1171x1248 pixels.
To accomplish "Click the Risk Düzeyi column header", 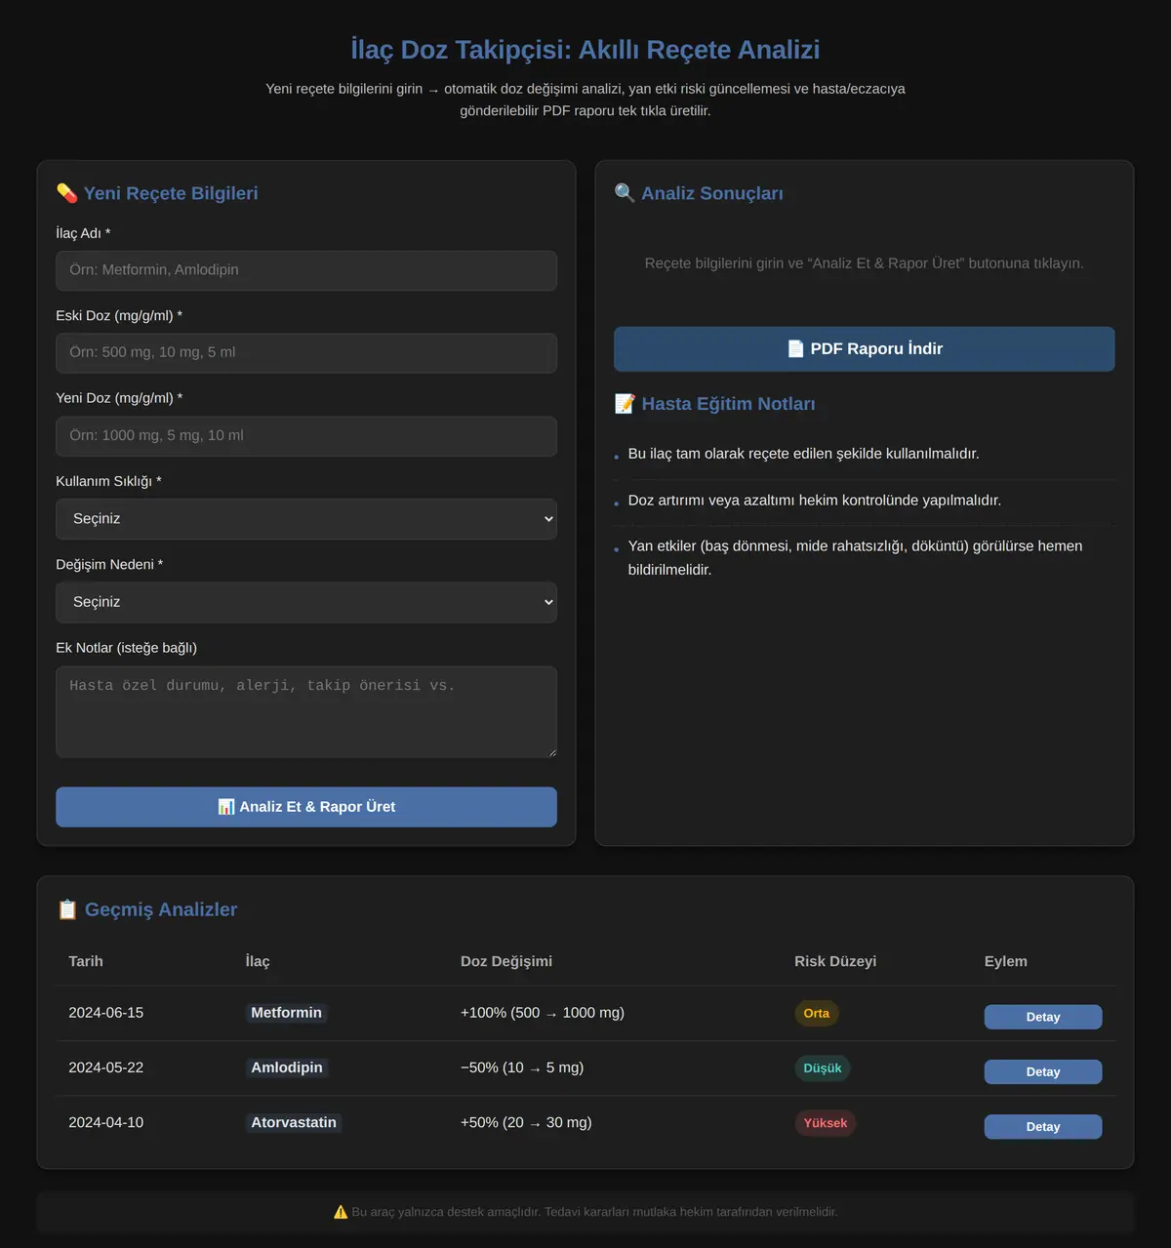I will (x=835, y=961).
